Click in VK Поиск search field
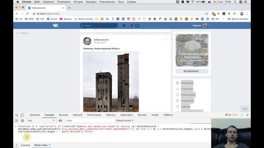 tap(99, 25)
